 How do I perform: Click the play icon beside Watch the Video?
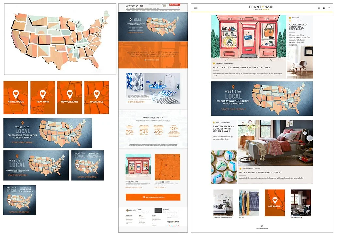pos(145,60)
